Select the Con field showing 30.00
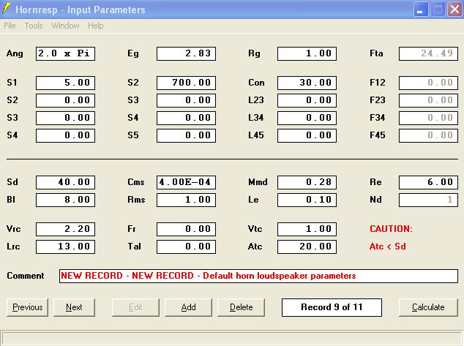 pyautogui.click(x=307, y=83)
